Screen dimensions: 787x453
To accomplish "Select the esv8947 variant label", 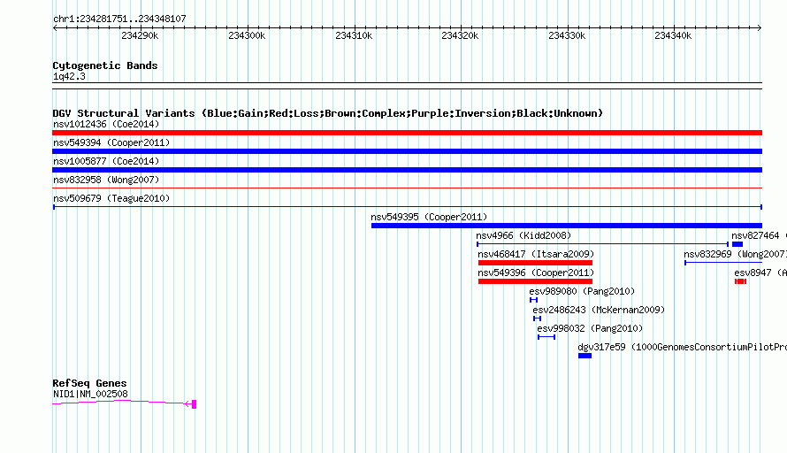I will point(760,273).
